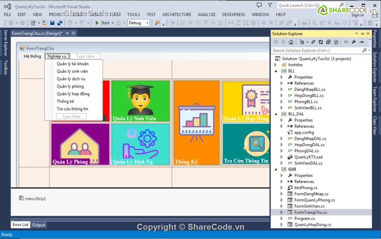The height and width of the screenshot is (239, 381).
Task: Pin the Solution Explorer with auto-hide pushpin
Action: coord(363,34)
